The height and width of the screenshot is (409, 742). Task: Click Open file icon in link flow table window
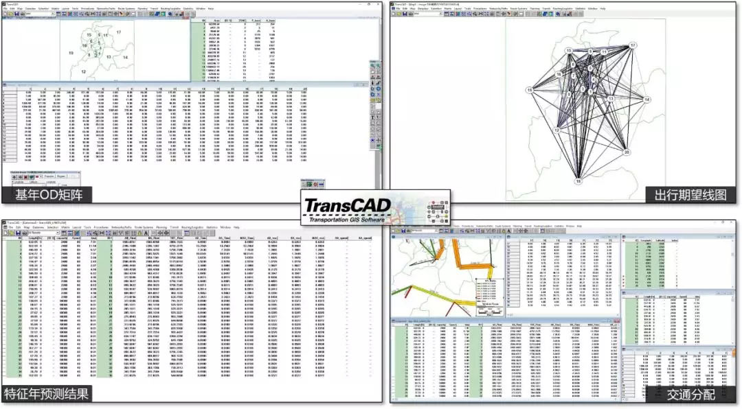click(12, 233)
